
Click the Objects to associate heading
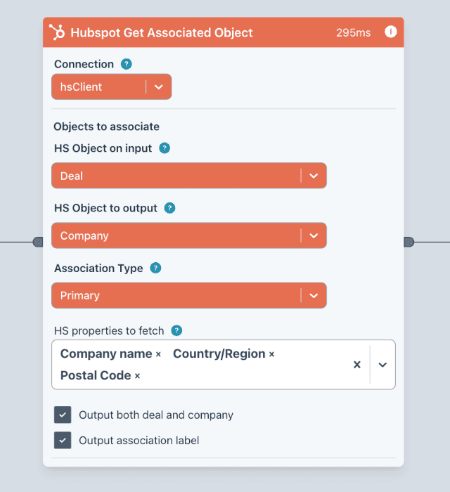tap(107, 127)
